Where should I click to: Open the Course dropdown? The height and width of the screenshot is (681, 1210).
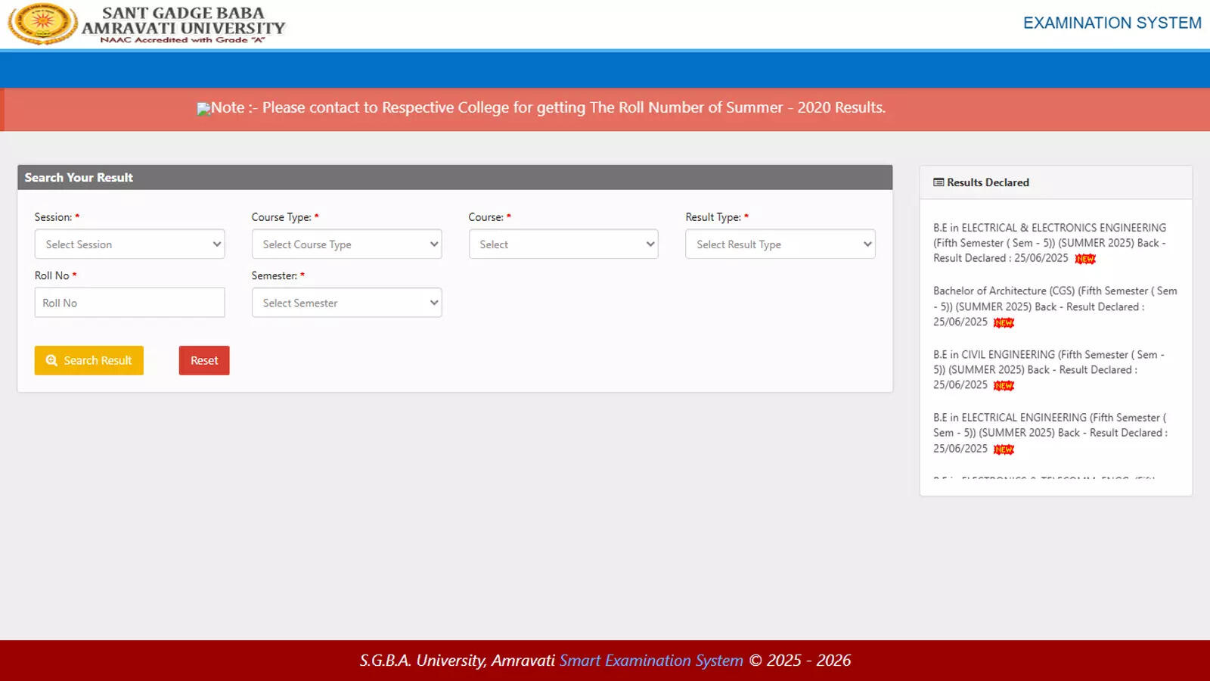[563, 244]
